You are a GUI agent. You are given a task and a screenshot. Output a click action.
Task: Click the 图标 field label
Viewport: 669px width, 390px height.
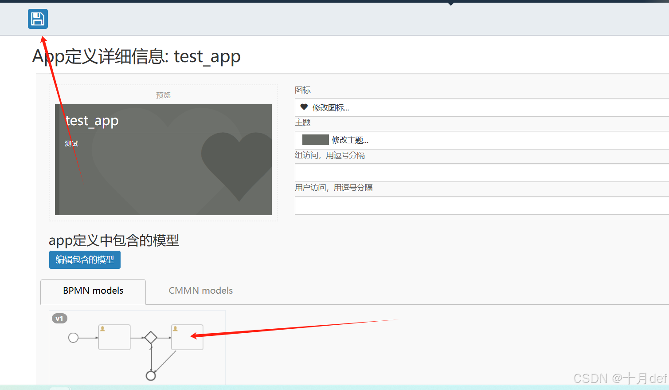pyautogui.click(x=303, y=90)
